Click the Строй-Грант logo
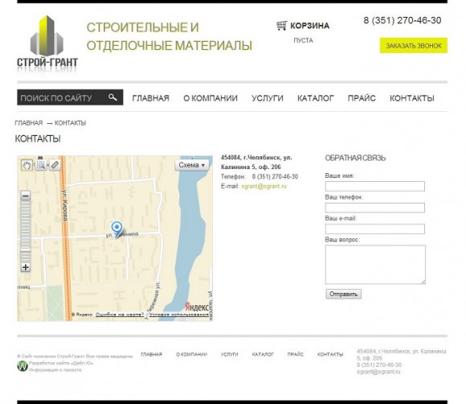Viewport: 466px width, 404px height. pos(47,44)
